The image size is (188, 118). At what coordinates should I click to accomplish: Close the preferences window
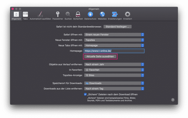click(x=13, y=9)
